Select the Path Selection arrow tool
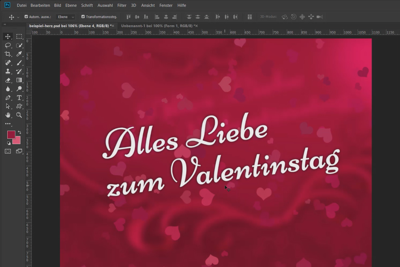Screen dimensions: 400x267 click(x=8, y=106)
